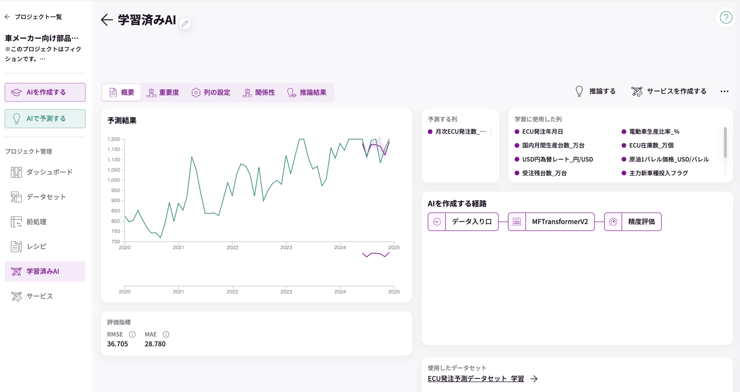Select the 精度評価 pipeline step label

coord(641,222)
